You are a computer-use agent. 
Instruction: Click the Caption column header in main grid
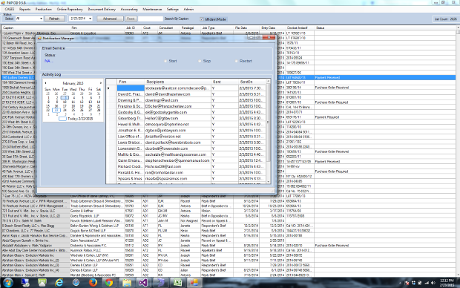coord(36,28)
